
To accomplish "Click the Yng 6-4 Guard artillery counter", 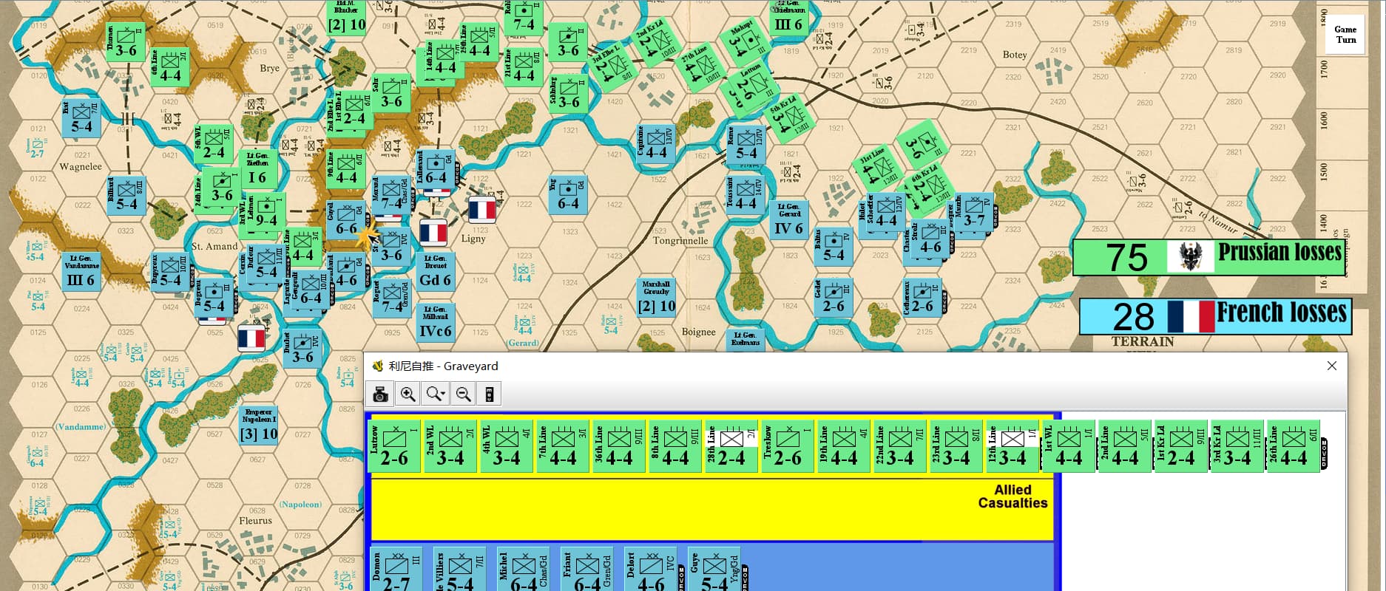I will point(568,195).
